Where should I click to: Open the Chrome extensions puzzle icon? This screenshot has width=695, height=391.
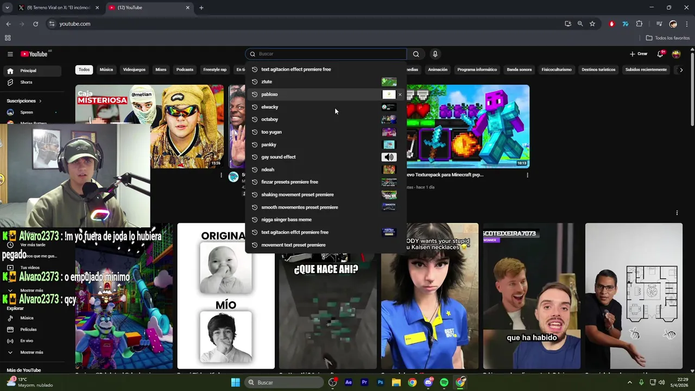pyautogui.click(x=639, y=24)
